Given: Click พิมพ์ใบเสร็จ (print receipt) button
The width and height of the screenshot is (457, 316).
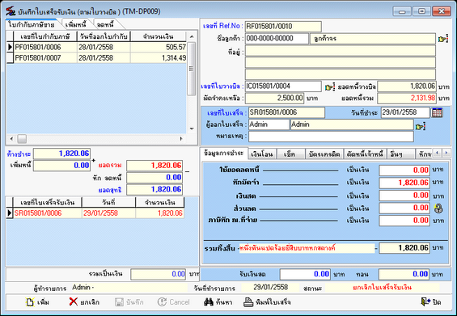Looking at the screenshot, I should (267, 302).
